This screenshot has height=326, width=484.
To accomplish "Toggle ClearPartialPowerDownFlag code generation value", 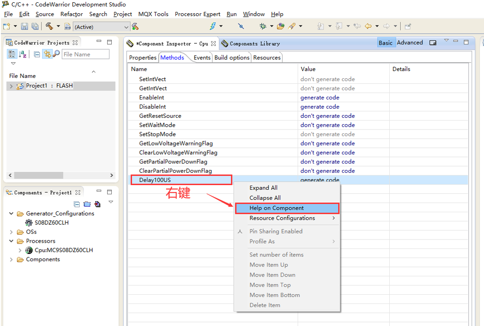I will 328,171.
